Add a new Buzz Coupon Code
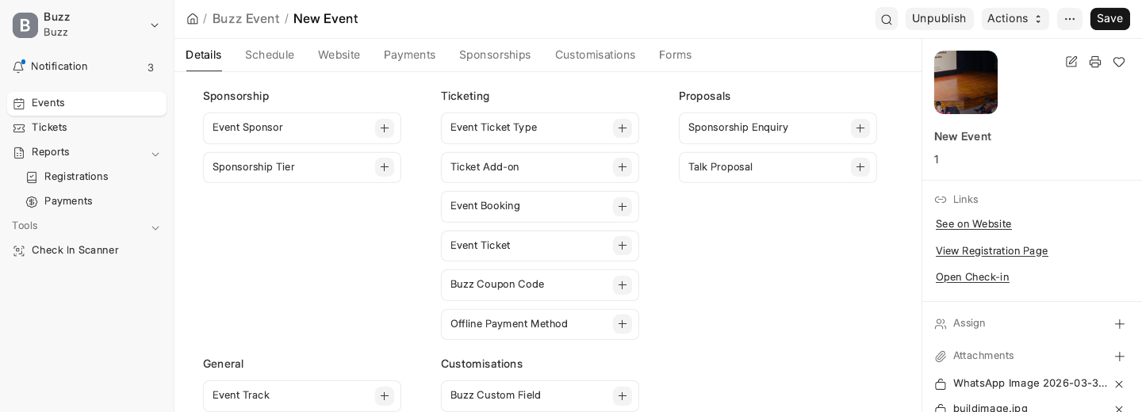Viewport: 1142px width, 412px height. tap(623, 285)
